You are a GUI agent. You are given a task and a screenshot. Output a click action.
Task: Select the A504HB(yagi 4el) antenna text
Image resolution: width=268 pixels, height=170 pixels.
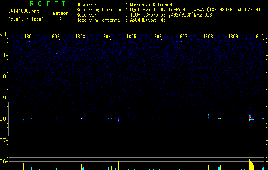point(150,20)
